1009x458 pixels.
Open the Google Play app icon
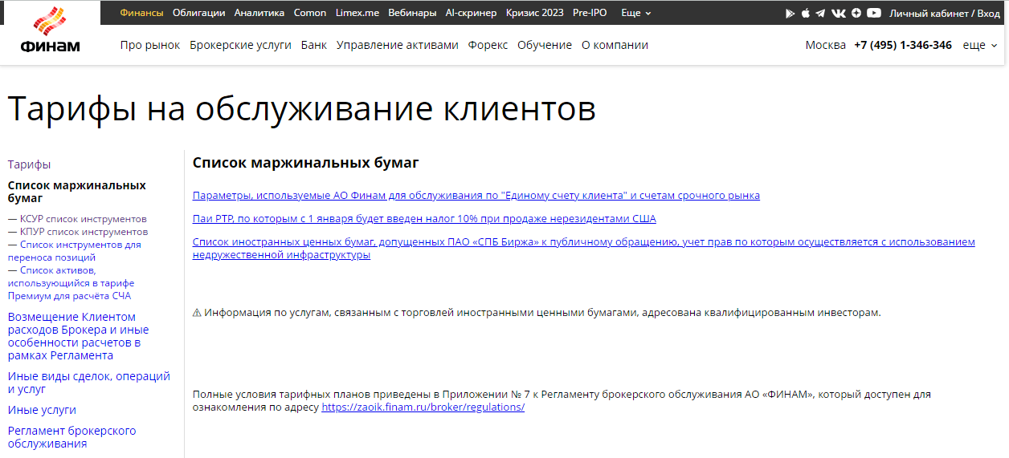point(790,13)
